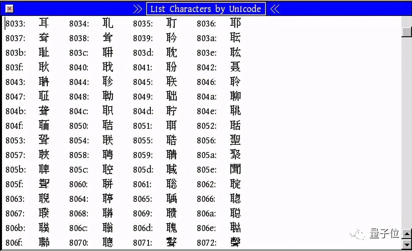Select the code label 8067:

[x=15, y=213]
